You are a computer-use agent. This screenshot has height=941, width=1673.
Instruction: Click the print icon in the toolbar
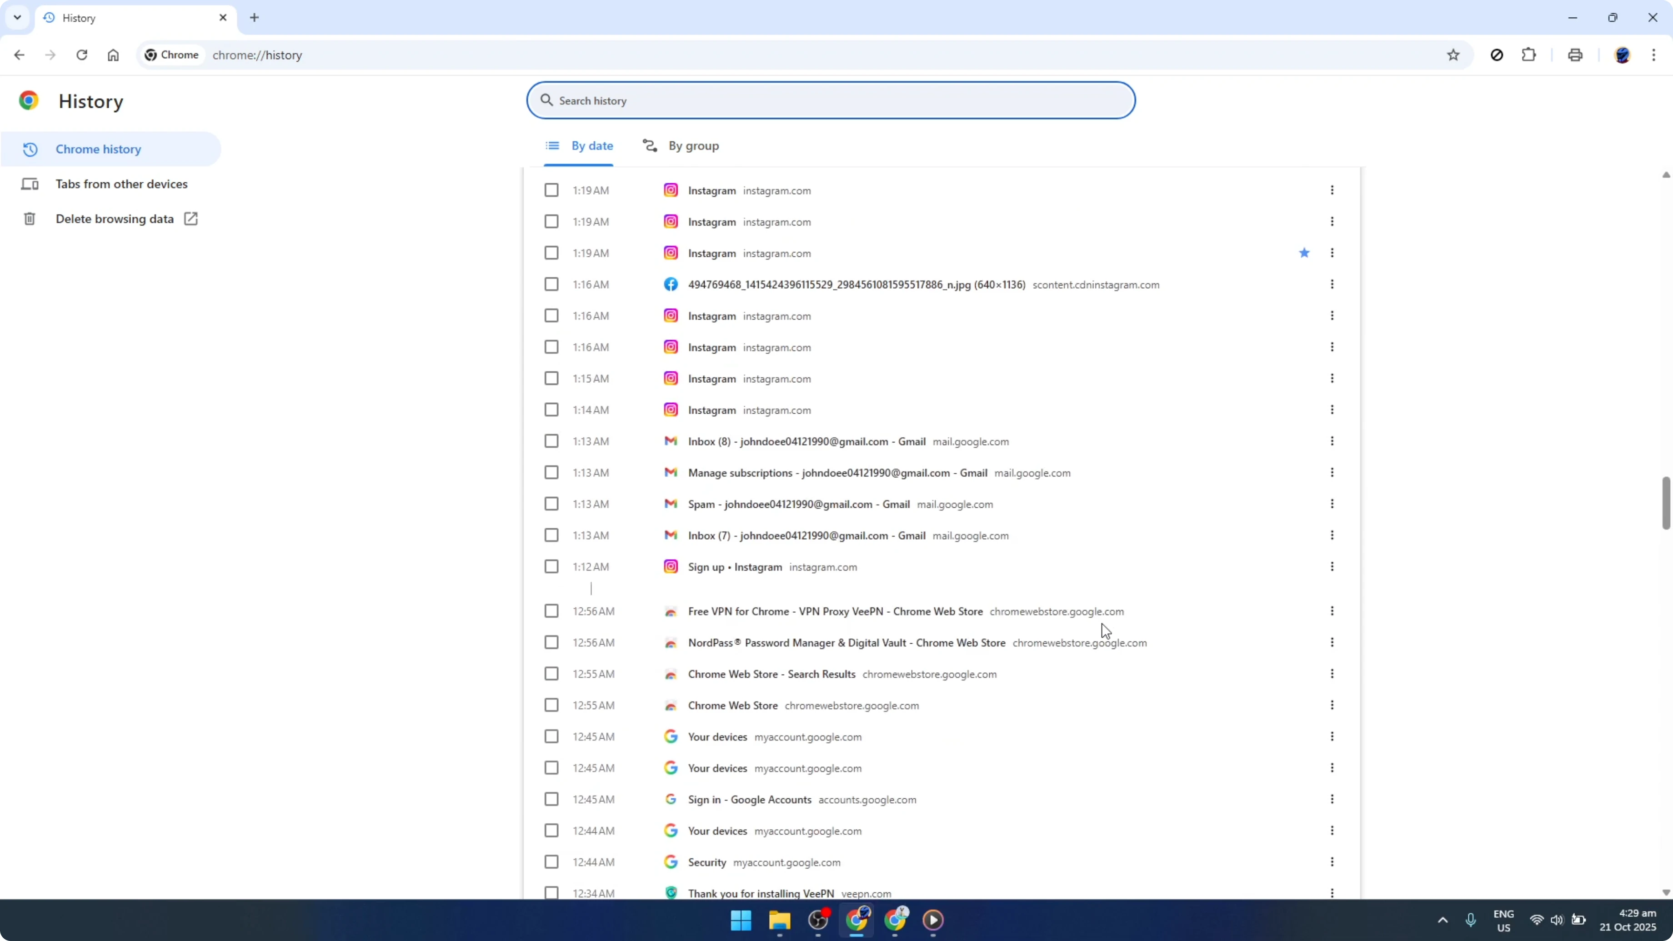pos(1575,55)
